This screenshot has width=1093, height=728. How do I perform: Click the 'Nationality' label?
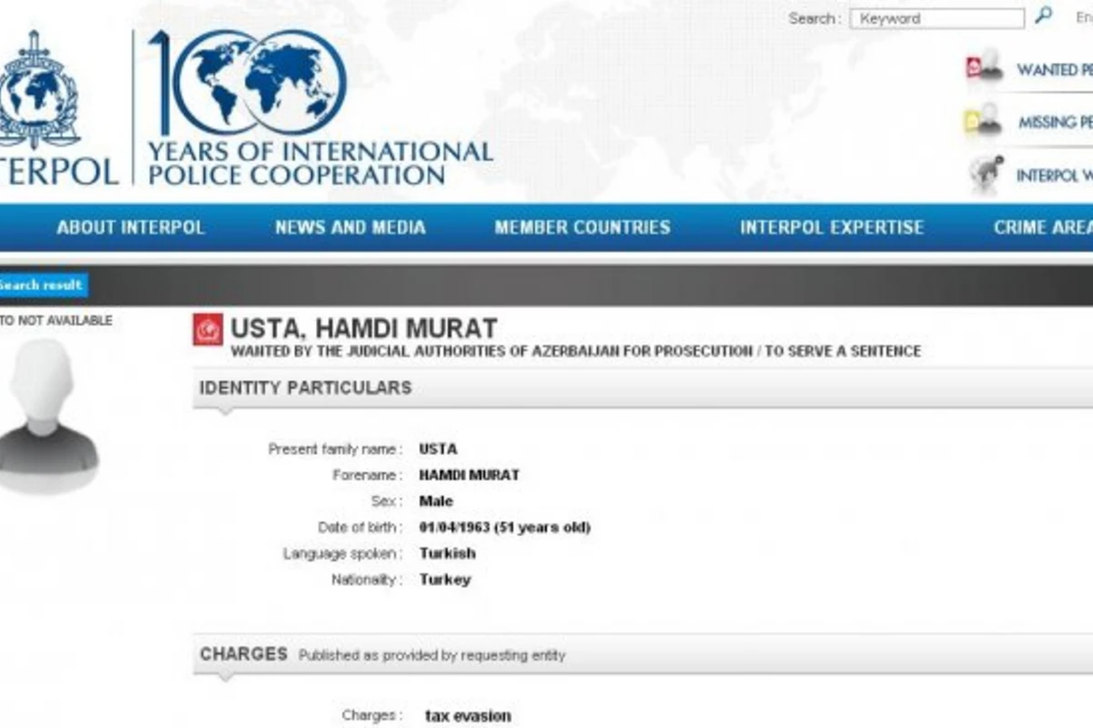coord(366,580)
